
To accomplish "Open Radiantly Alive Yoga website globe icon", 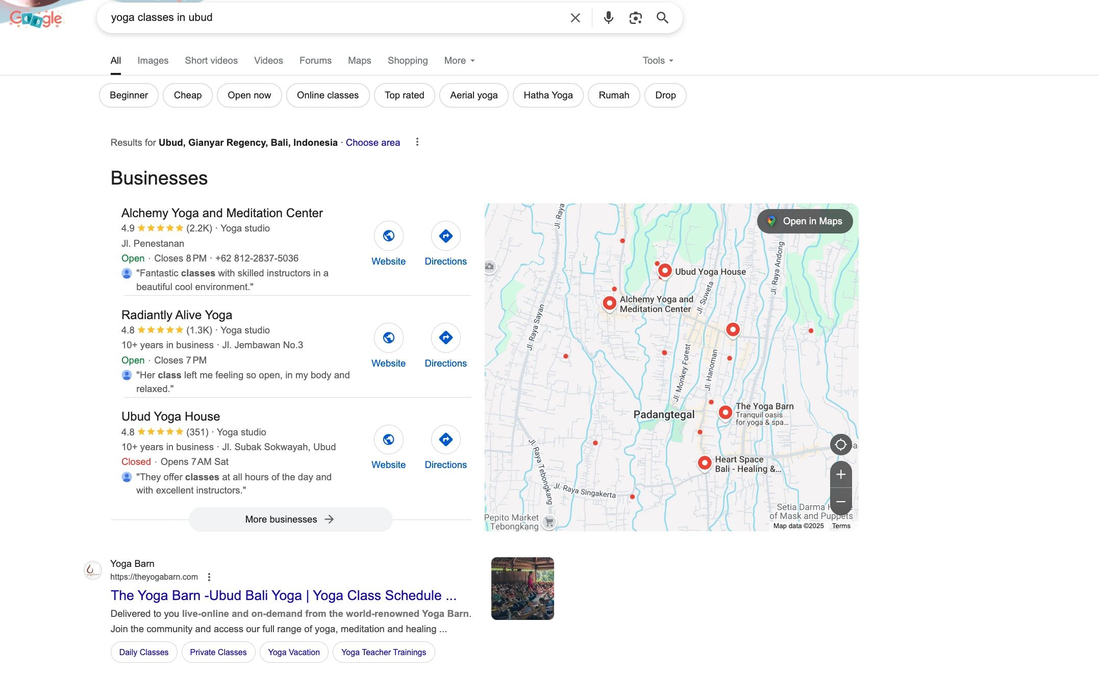I will click(389, 337).
